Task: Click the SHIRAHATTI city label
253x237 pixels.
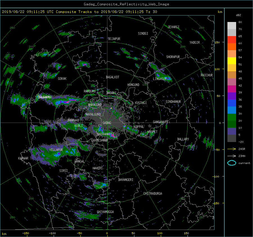Action: click(x=105, y=134)
